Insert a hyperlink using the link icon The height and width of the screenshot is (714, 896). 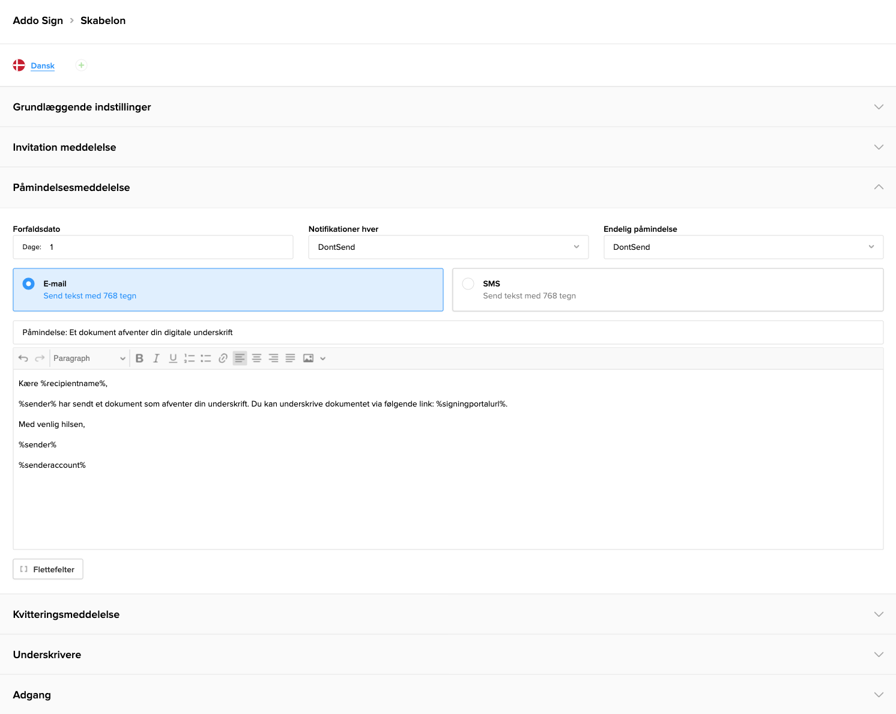(x=223, y=358)
